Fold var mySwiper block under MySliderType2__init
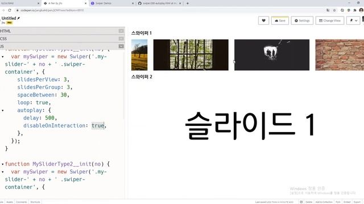The height and width of the screenshot is (204, 364). point(2,172)
